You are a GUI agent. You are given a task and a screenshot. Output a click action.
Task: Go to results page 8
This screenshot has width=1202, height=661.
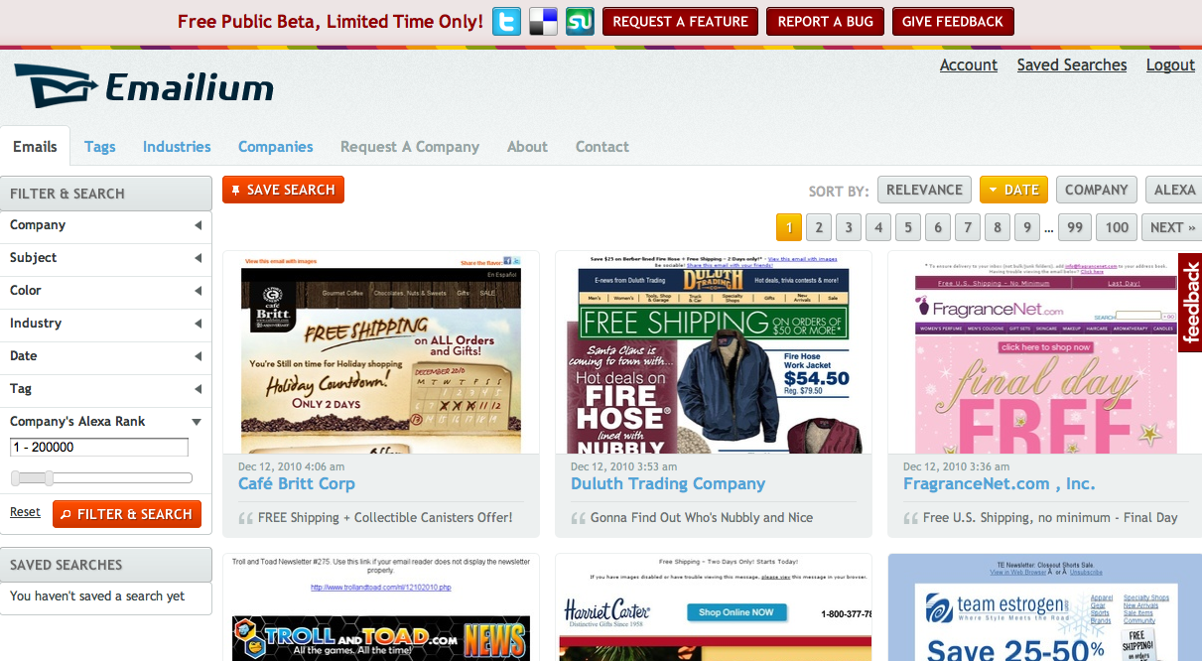tap(997, 227)
